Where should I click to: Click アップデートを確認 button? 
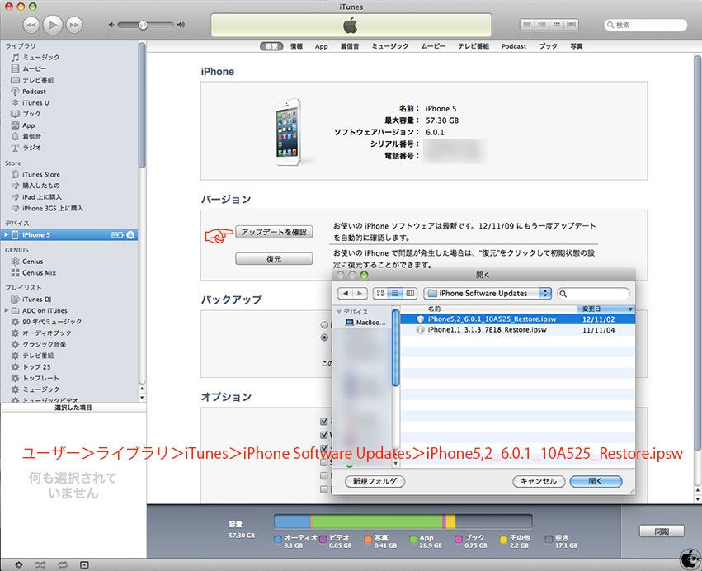[x=274, y=232]
